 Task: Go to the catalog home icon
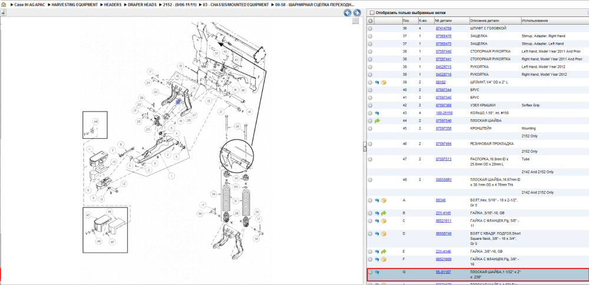click(3, 5)
